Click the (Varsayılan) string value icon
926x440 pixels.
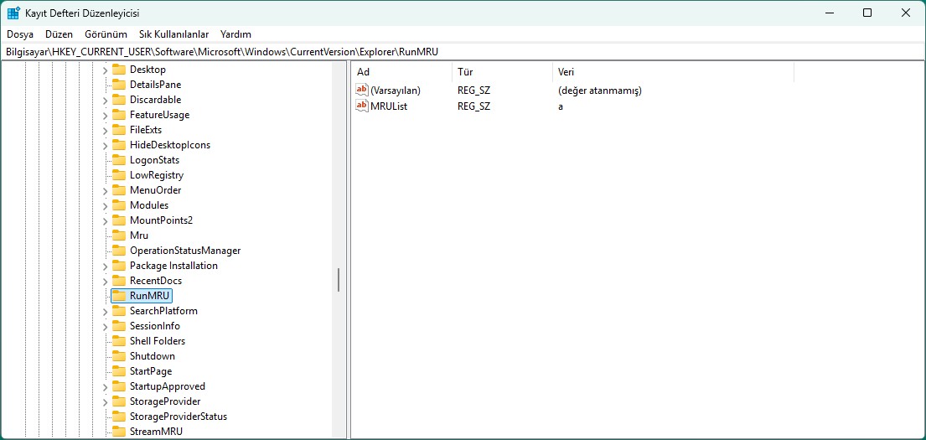[x=361, y=91]
